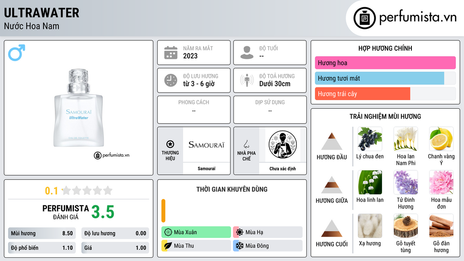Click the five-star rating row
464x261 pixels.
[x=87, y=190]
